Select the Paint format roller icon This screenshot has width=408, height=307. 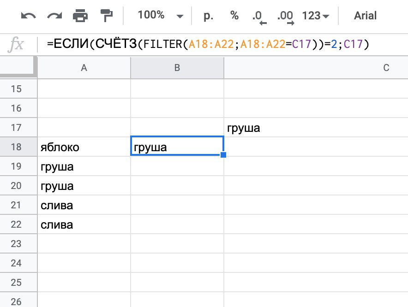[x=106, y=16]
